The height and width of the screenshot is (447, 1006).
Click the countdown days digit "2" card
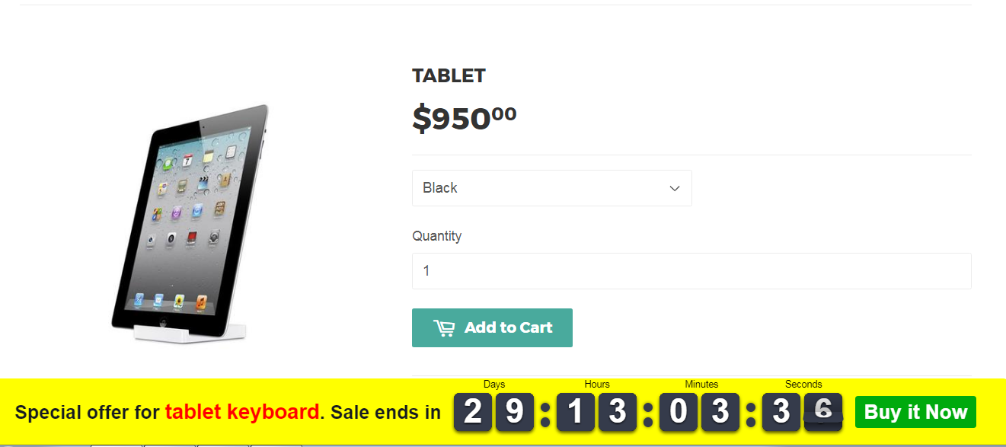[x=473, y=412]
